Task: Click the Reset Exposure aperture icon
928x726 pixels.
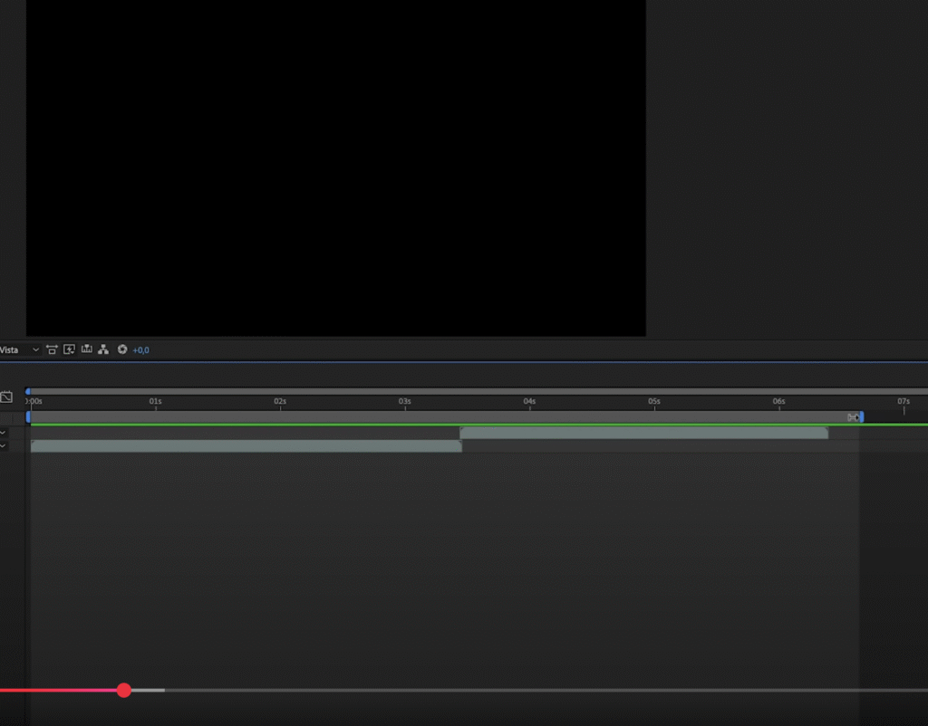Action: pyautogui.click(x=122, y=349)
